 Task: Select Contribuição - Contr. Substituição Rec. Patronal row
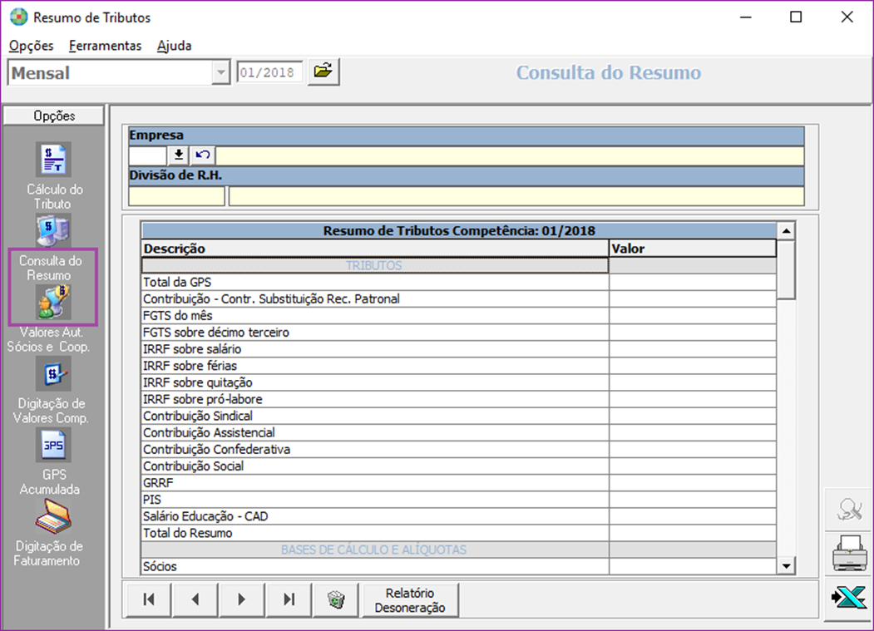click(x=458, y=298)
